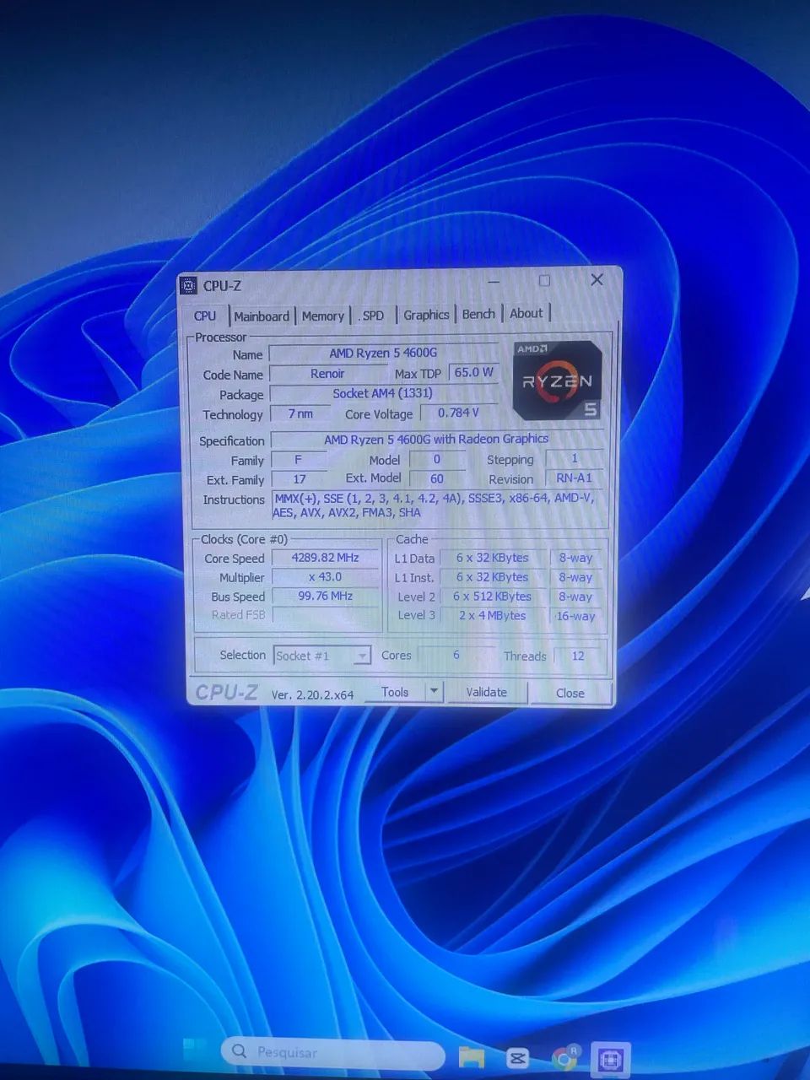Click the Bus Speed value 99.76 MHz
Image resolution: width=810 pixels, height=1080 pixels.
[326, 596]
